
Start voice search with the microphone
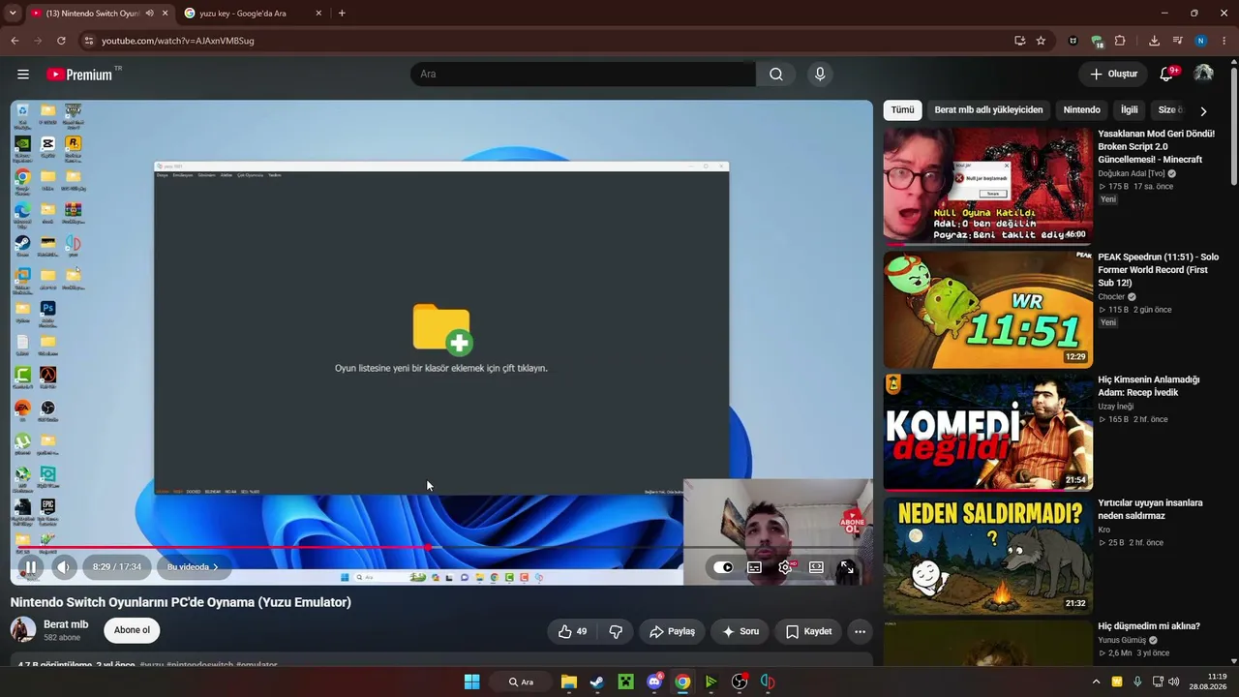tap(820, 75)
